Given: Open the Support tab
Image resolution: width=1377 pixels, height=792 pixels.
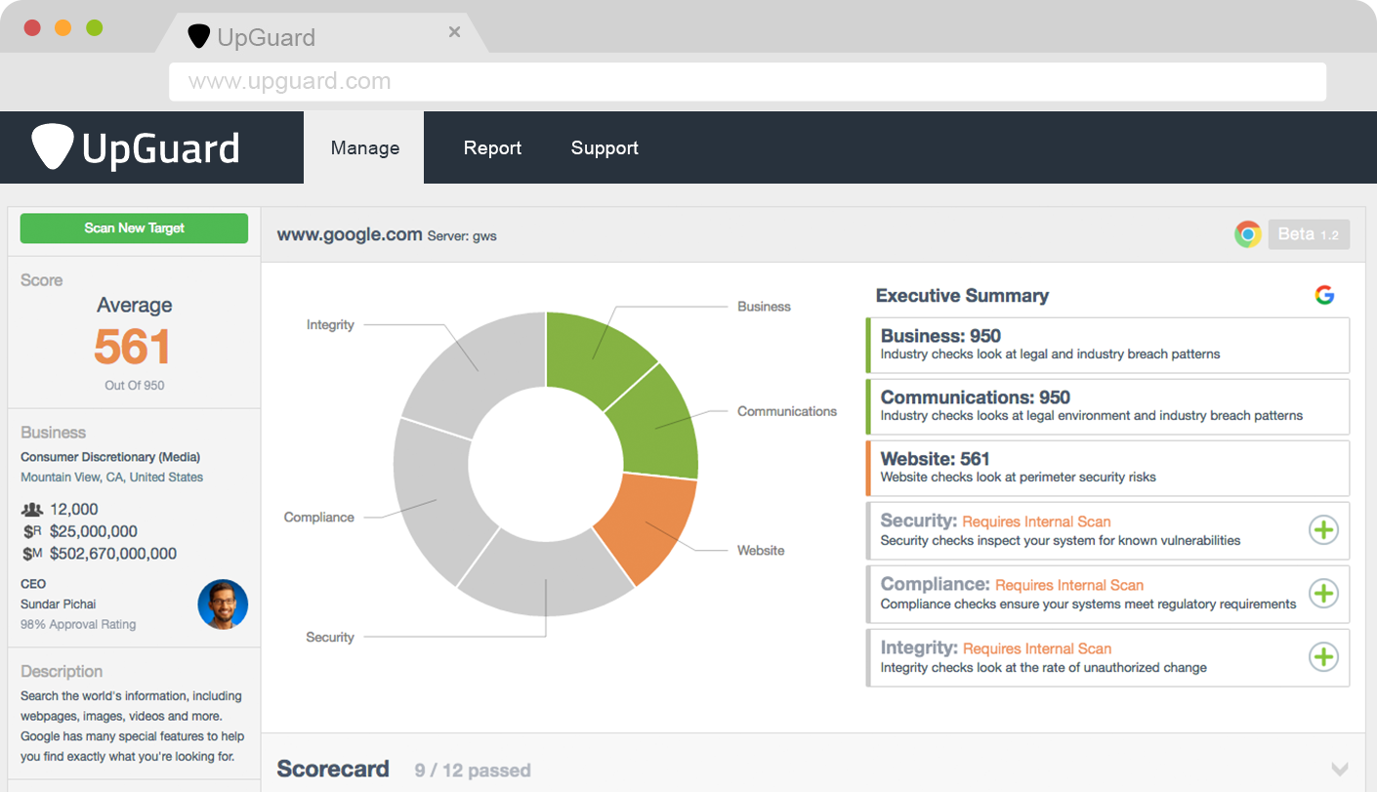Looking at the screenshot, I should coord(605,147).
